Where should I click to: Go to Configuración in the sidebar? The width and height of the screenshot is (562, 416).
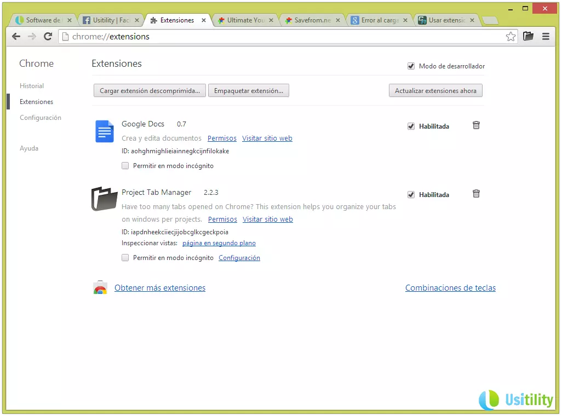[41, 118]
